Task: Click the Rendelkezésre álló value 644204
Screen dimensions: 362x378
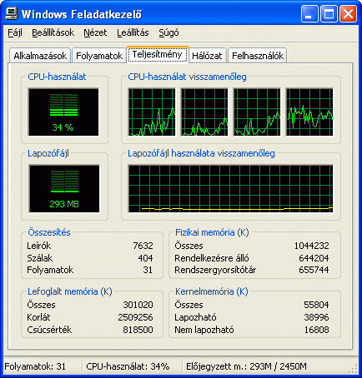Action: point(314,258)
